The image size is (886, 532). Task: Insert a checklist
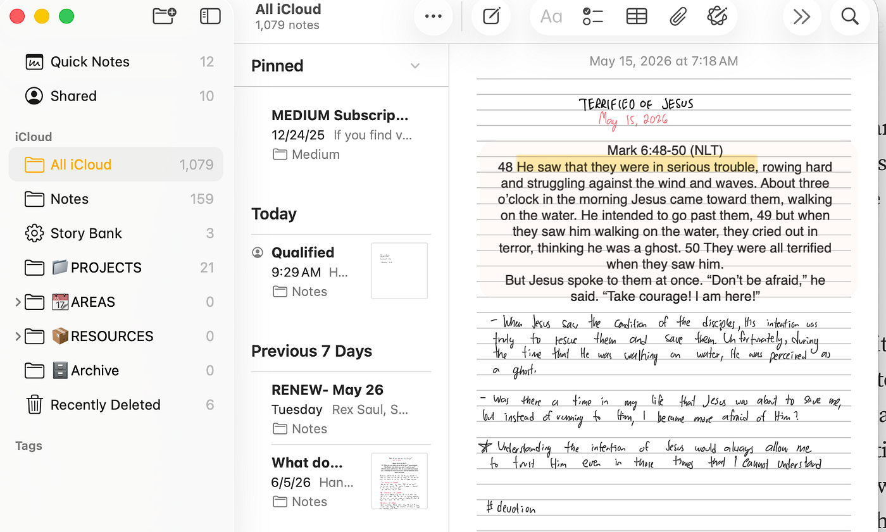pyautogui.click(x=593, y=16)
